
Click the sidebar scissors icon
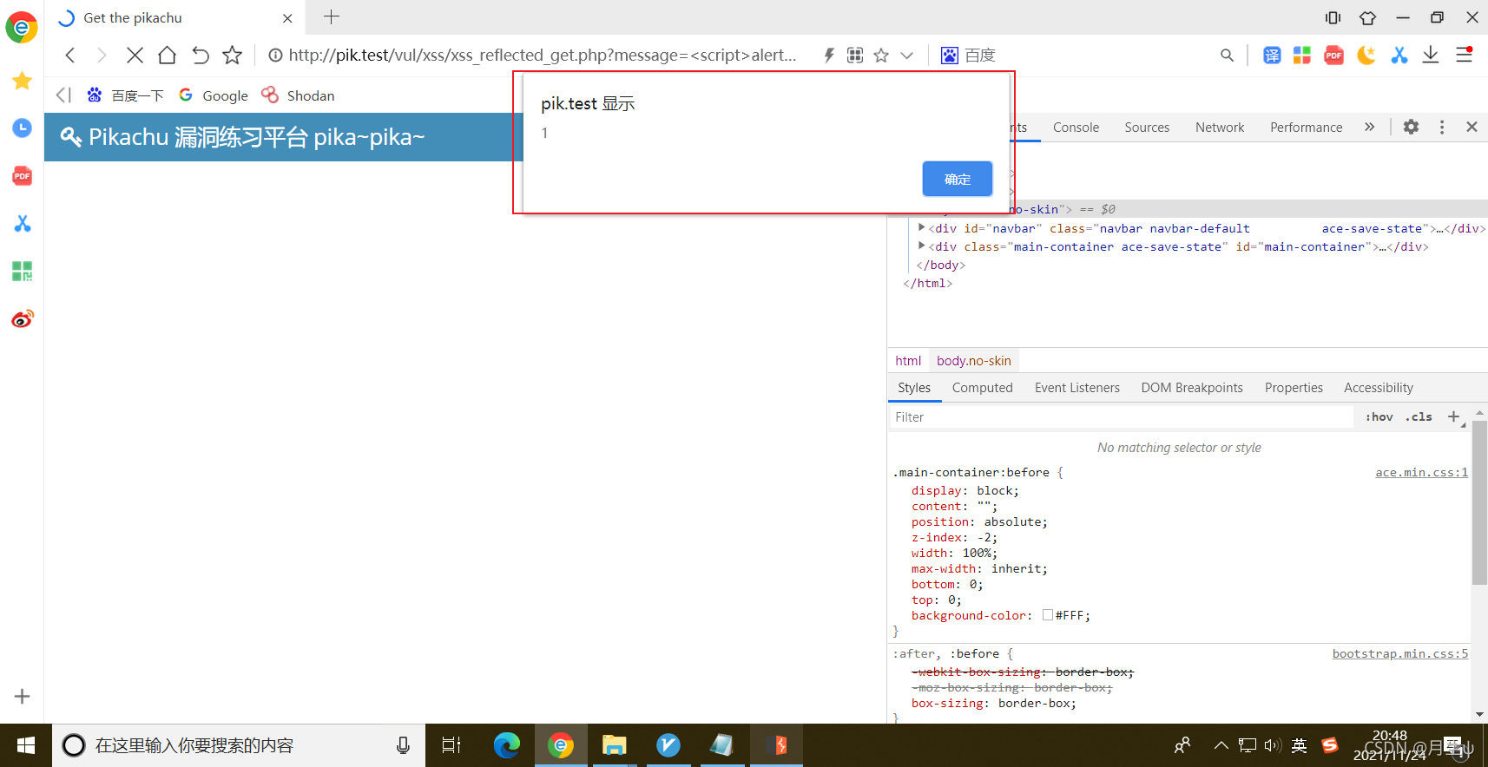coord(23,224)
